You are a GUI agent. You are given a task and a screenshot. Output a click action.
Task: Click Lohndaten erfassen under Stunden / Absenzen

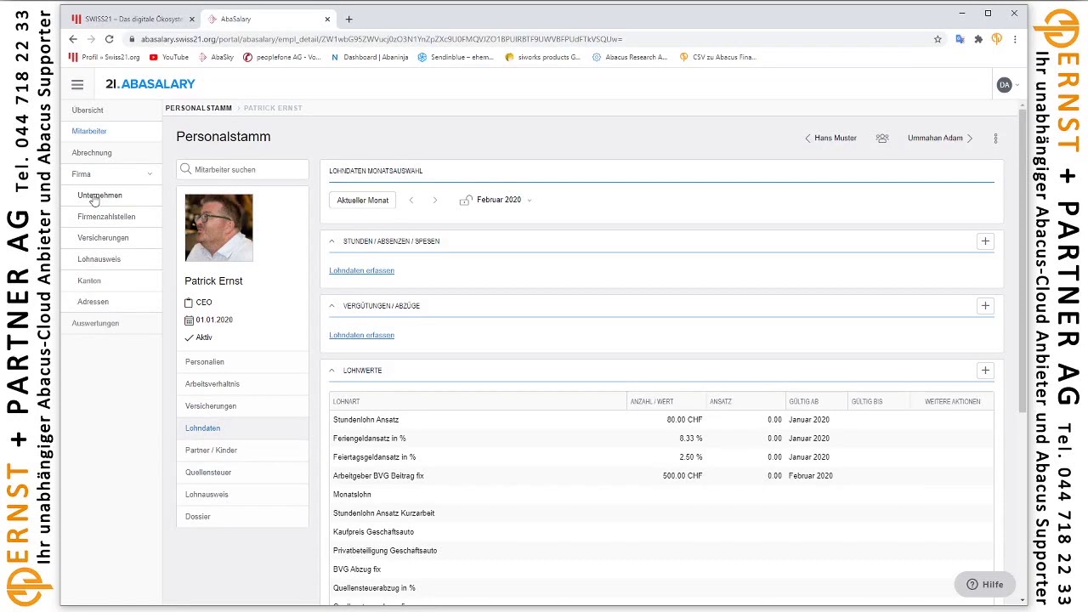tap(361, 270)
